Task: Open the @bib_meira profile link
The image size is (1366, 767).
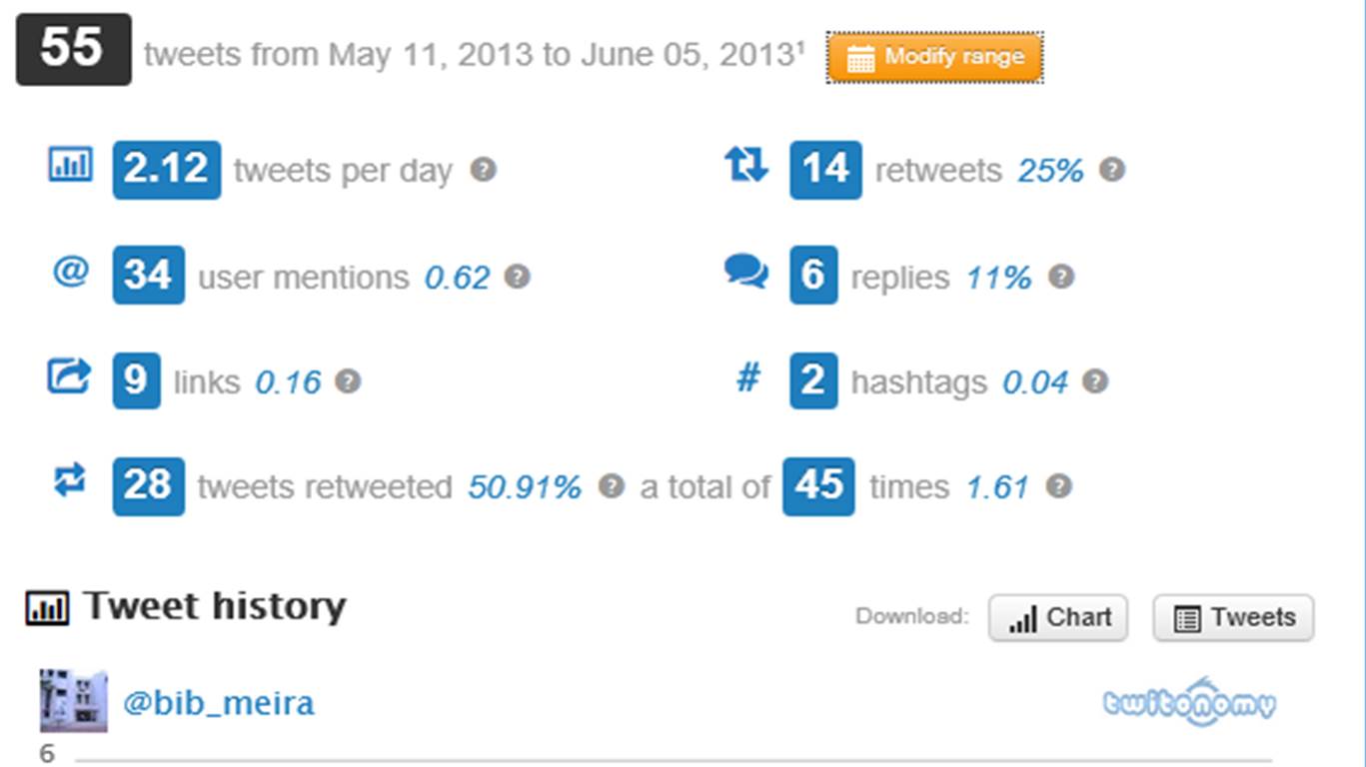Action: coord(218,703)
